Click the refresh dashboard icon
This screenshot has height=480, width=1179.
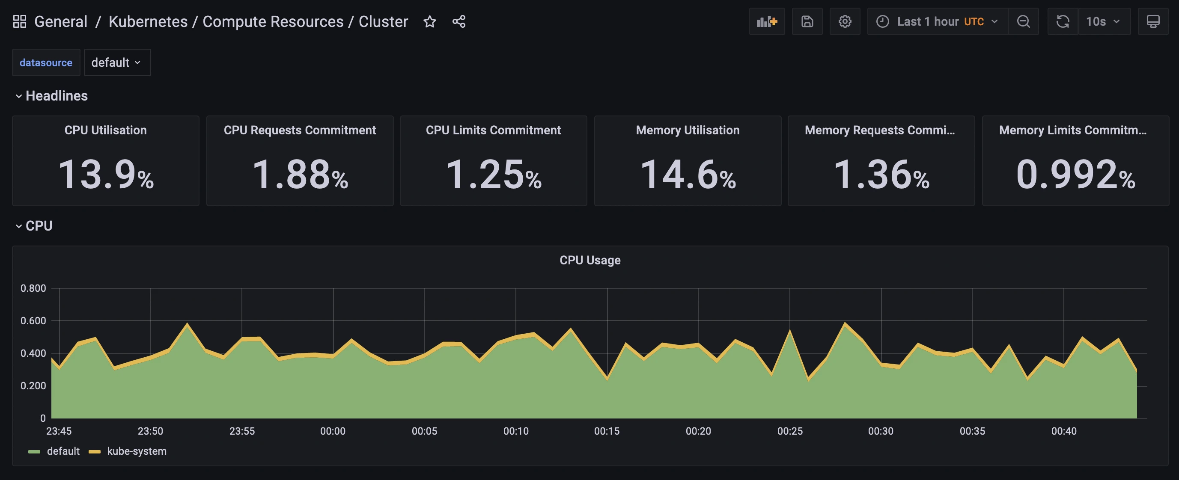[x=1062, y=21]
